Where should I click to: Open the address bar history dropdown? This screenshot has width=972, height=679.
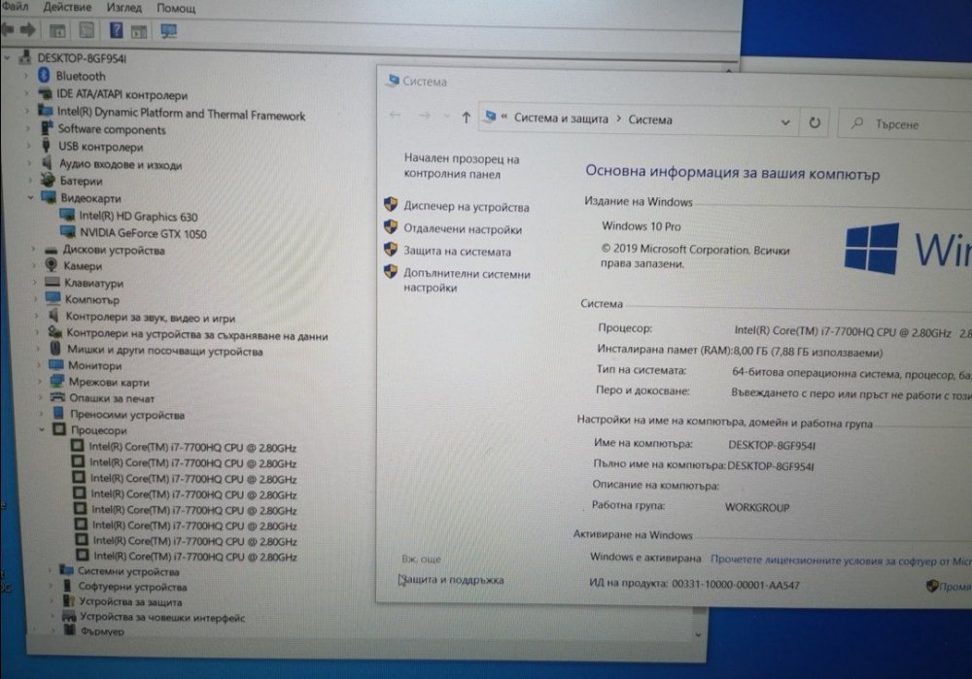785,122
